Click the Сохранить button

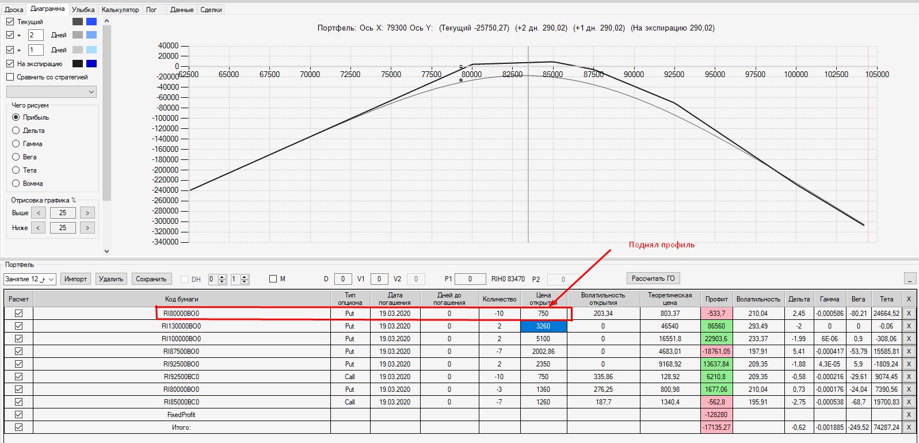(151, 279)
